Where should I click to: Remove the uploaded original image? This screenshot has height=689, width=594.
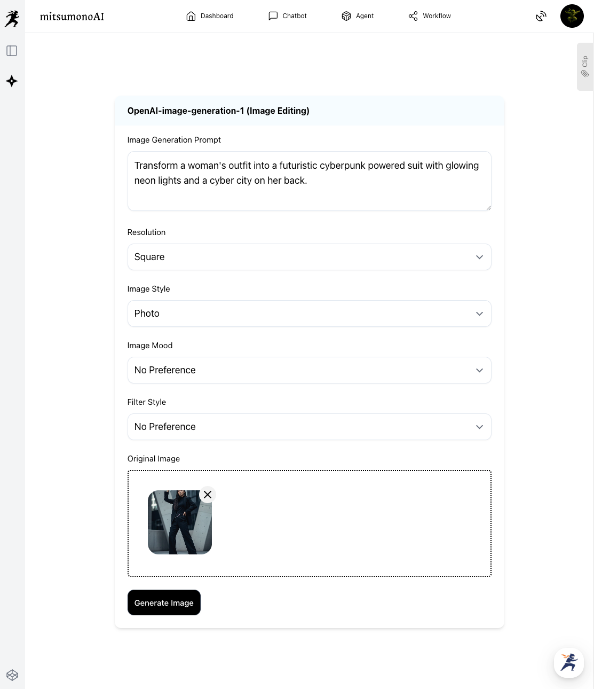pyautogui.click(x=208, y=495)
